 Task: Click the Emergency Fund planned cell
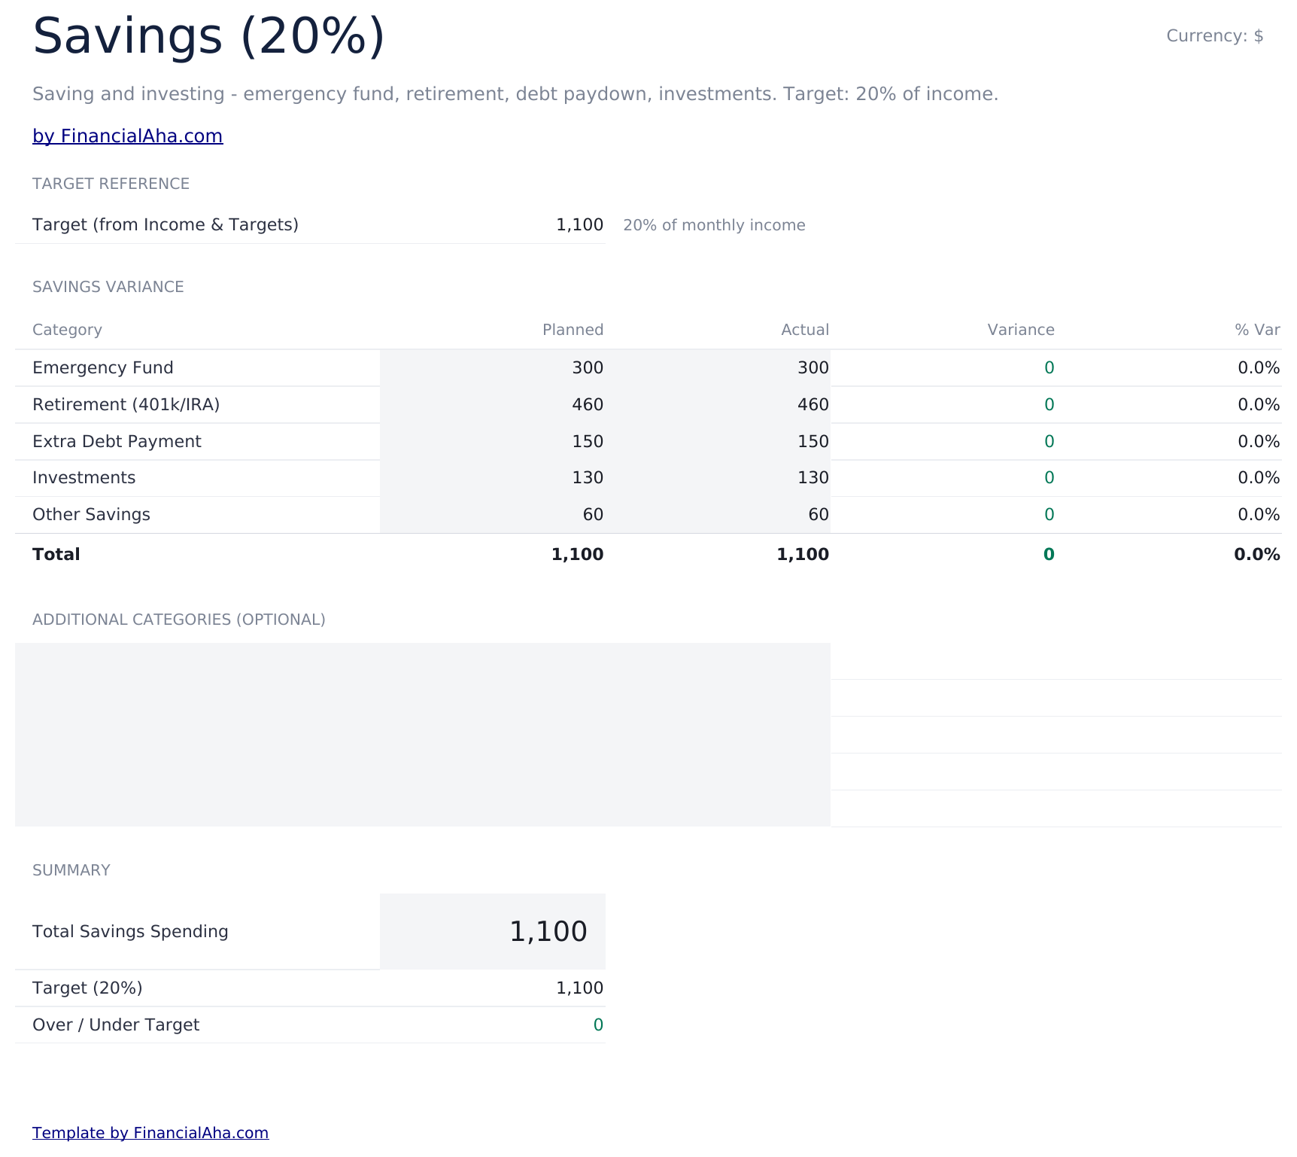(493, 368)
